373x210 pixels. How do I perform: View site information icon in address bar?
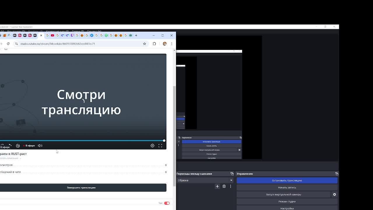(17, 44)
